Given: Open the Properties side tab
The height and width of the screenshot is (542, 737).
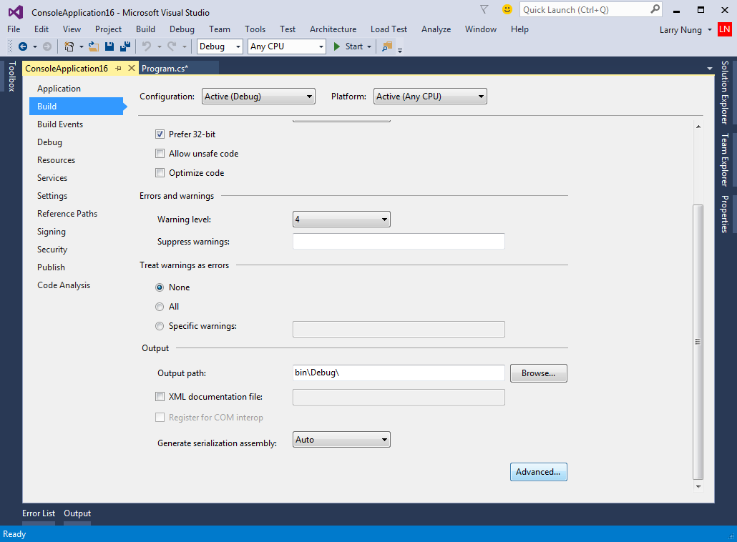Looking at the screenshot, I should pyautogui.click(x=726, y=215).
